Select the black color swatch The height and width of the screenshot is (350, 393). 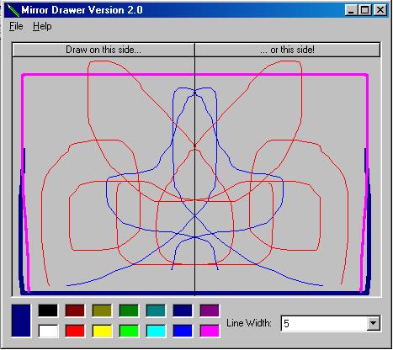pyautogui.click(x=48, y=310)
